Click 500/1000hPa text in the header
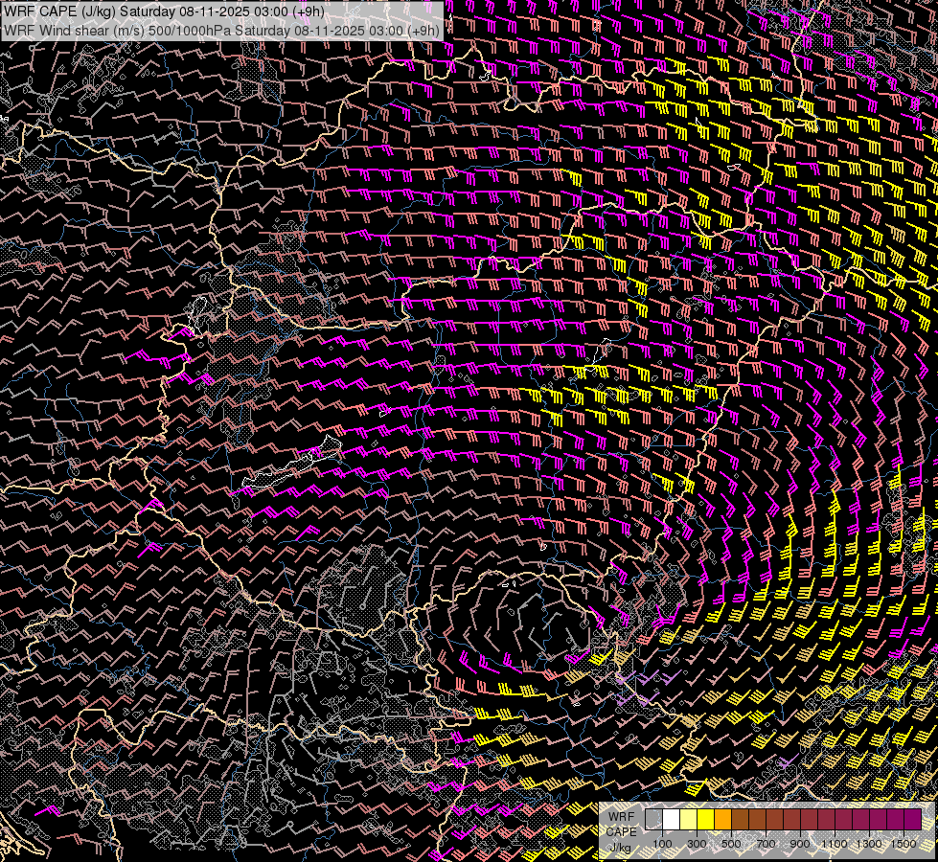Viewport: 938px width, 862px height. coord(188,30)
